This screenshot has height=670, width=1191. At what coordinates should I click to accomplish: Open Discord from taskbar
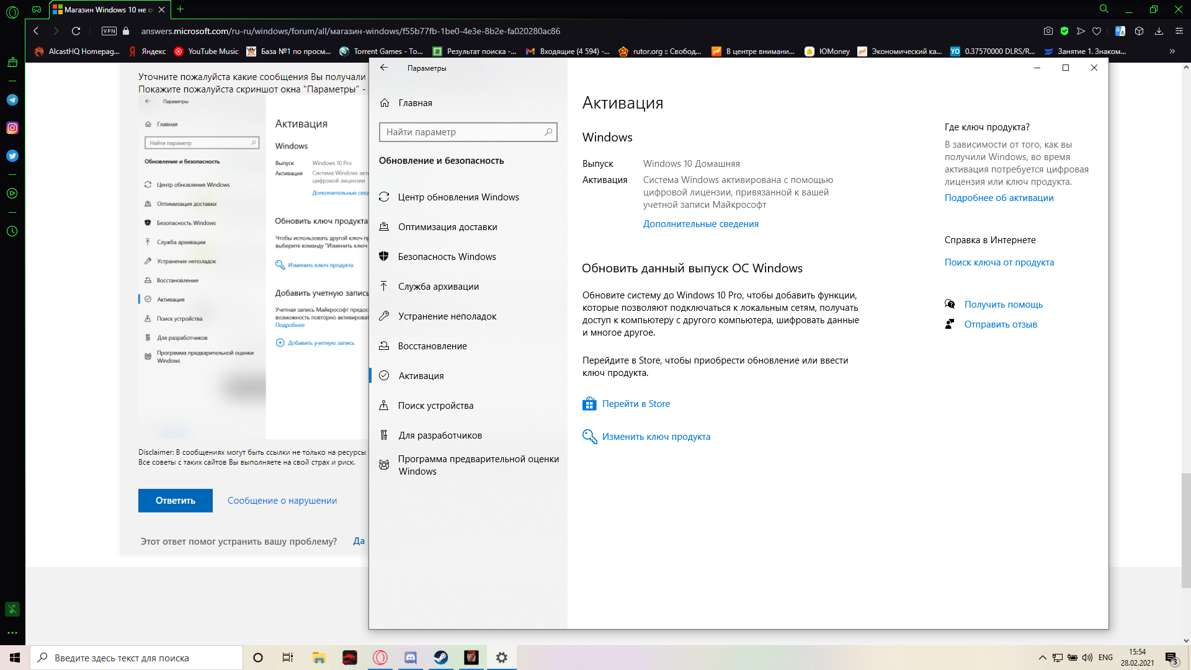(x=411, y=658)
